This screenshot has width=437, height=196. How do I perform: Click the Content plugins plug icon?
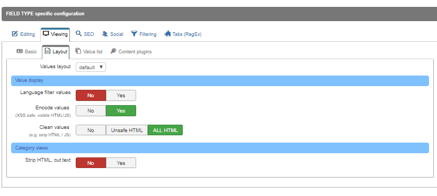click(113, 51)
